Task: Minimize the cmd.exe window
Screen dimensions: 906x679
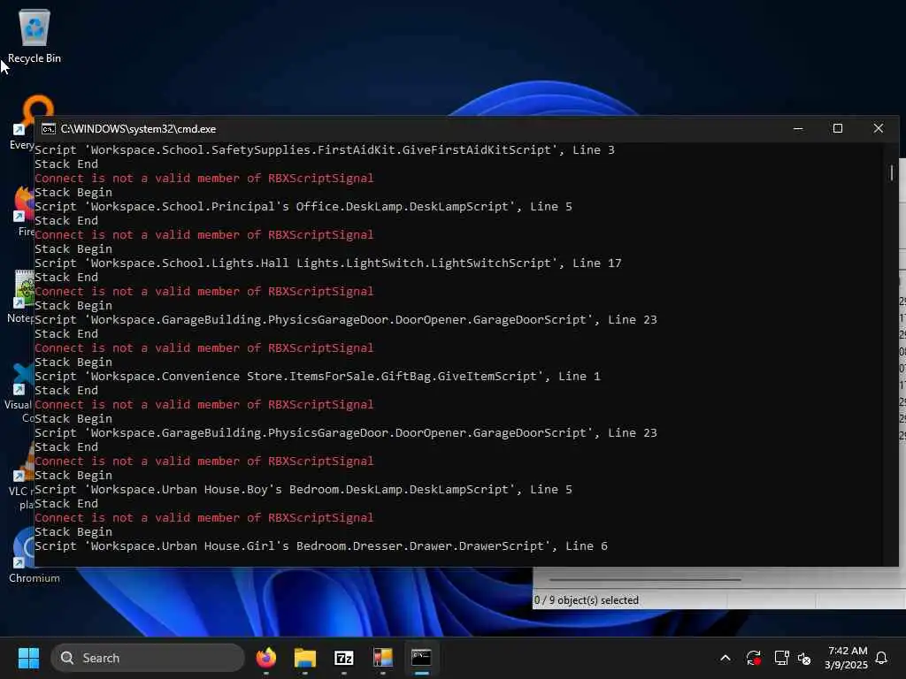Action: click(x=798, y=129)
